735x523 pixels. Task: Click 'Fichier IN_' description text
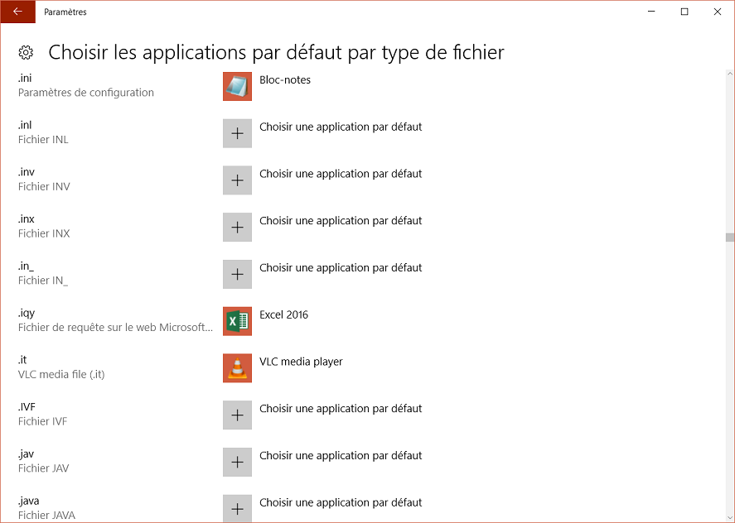(43, 281)
